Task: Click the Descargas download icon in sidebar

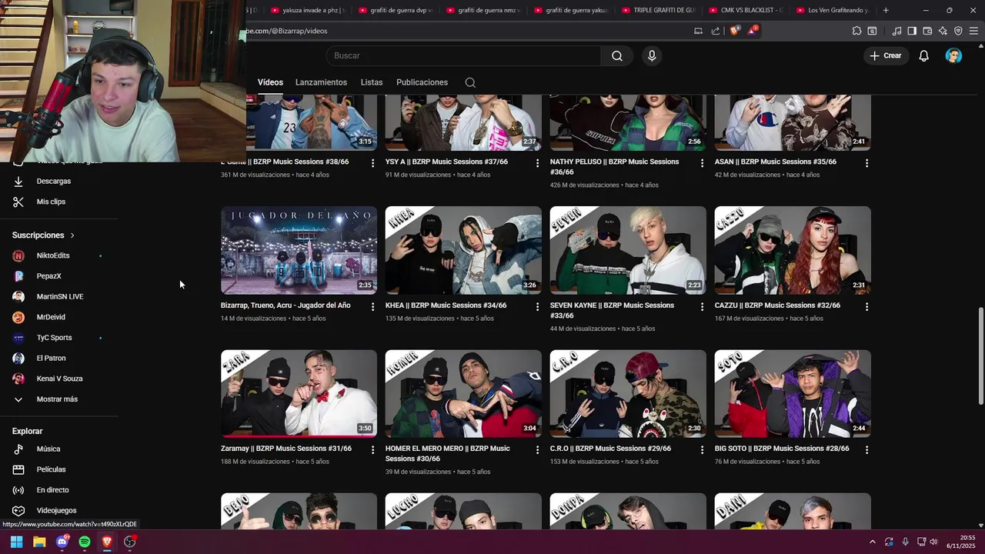Action: click(18, 182)
